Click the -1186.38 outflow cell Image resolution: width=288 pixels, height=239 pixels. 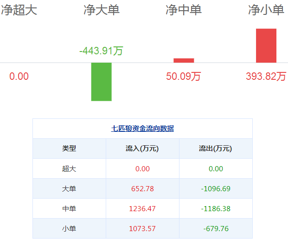216,209
